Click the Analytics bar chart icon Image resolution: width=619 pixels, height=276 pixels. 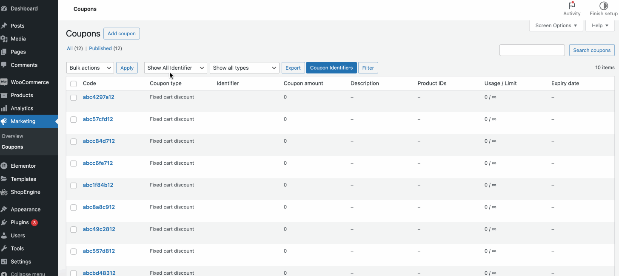click(4, 108)
